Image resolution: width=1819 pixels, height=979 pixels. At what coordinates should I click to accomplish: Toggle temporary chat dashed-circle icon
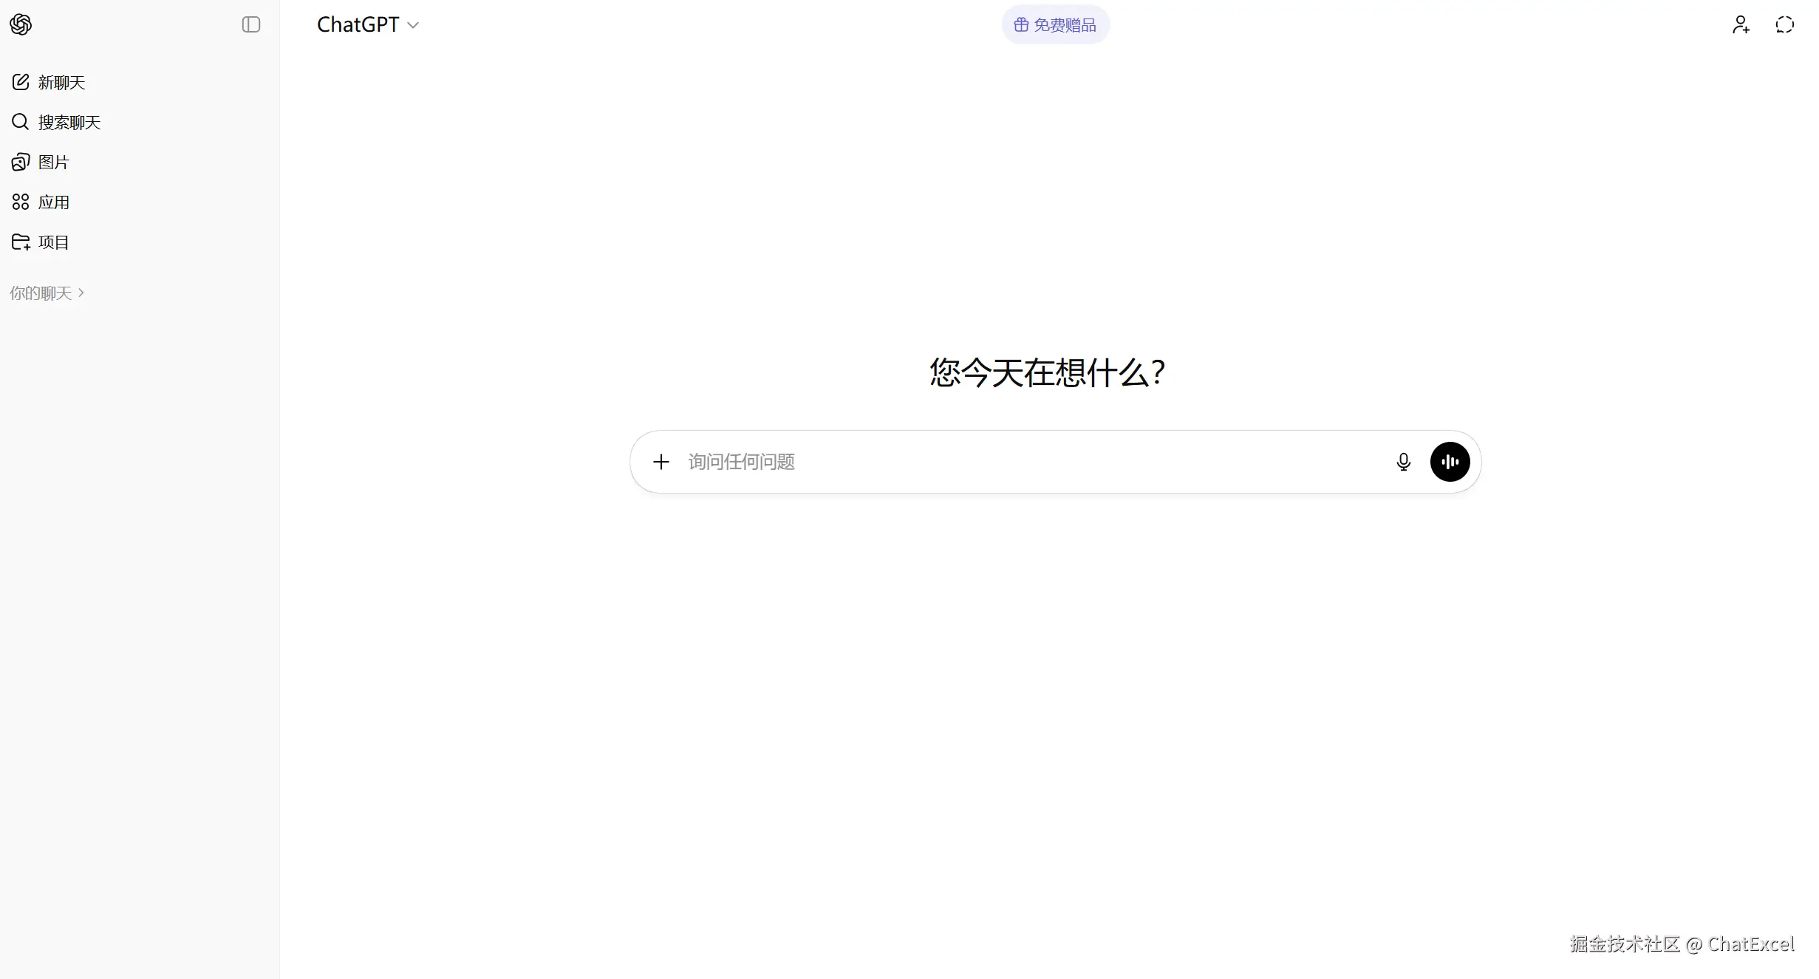(x=1784, y=24)
